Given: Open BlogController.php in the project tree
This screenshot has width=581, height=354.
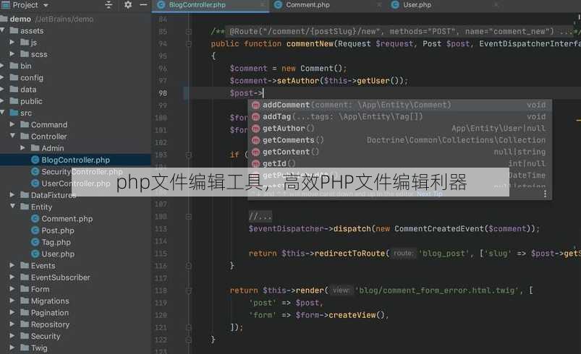Looking at the screenshot, I should pos(75,160).
